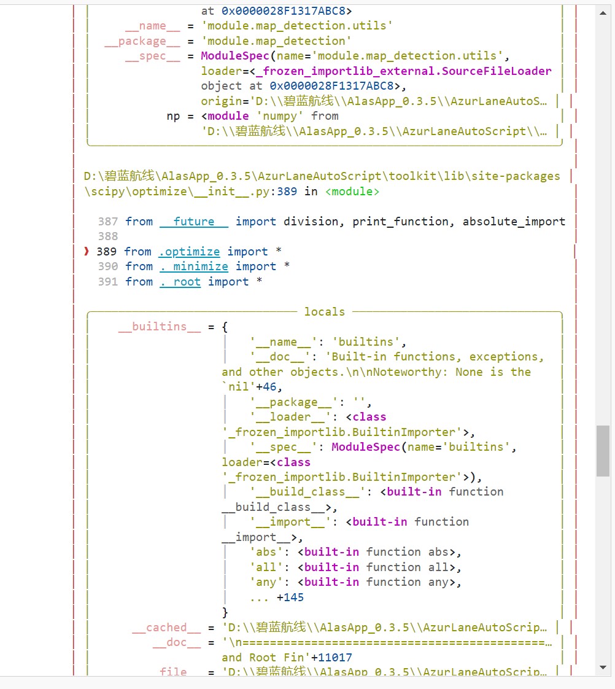Click line number 388
Screen dimensions: 615x689
[107, 236]
